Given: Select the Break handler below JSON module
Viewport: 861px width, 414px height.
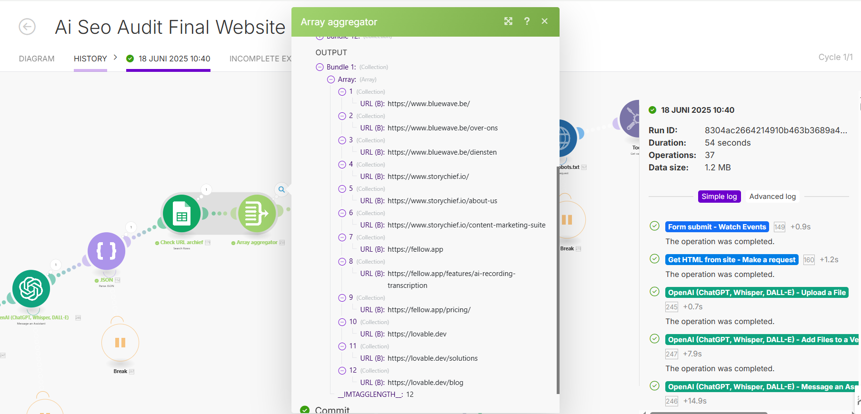Looking at the screenshot, I should [x=120, y=343].
